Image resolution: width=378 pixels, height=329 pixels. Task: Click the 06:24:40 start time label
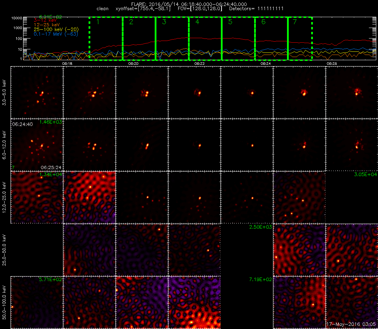(x=22, y=124)
